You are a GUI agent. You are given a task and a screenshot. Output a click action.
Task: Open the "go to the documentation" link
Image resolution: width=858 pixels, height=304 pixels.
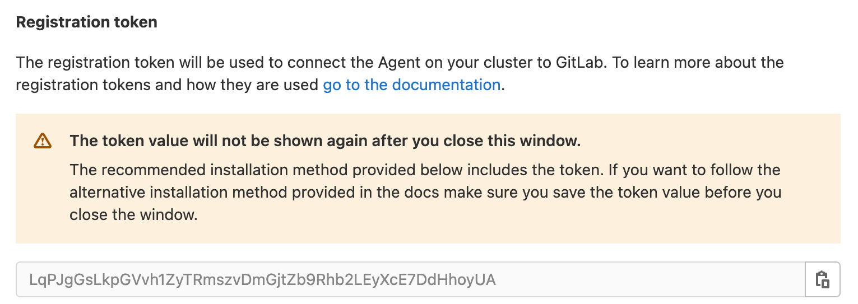pyautogui.click(x=411, y=85)
